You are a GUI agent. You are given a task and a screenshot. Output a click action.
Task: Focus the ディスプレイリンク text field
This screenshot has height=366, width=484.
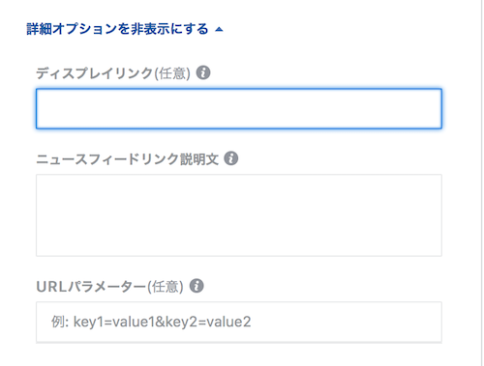click(239, 109)
